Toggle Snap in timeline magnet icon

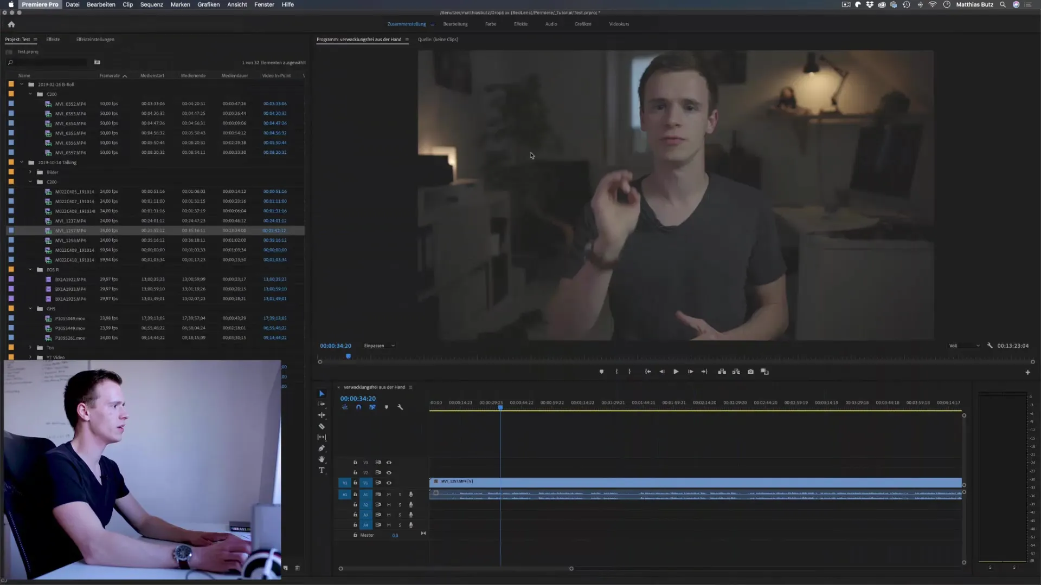click(x=358, y=407)
